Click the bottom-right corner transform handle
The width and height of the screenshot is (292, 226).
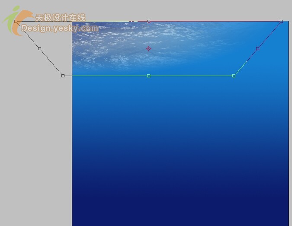click(x=234, y=76)
